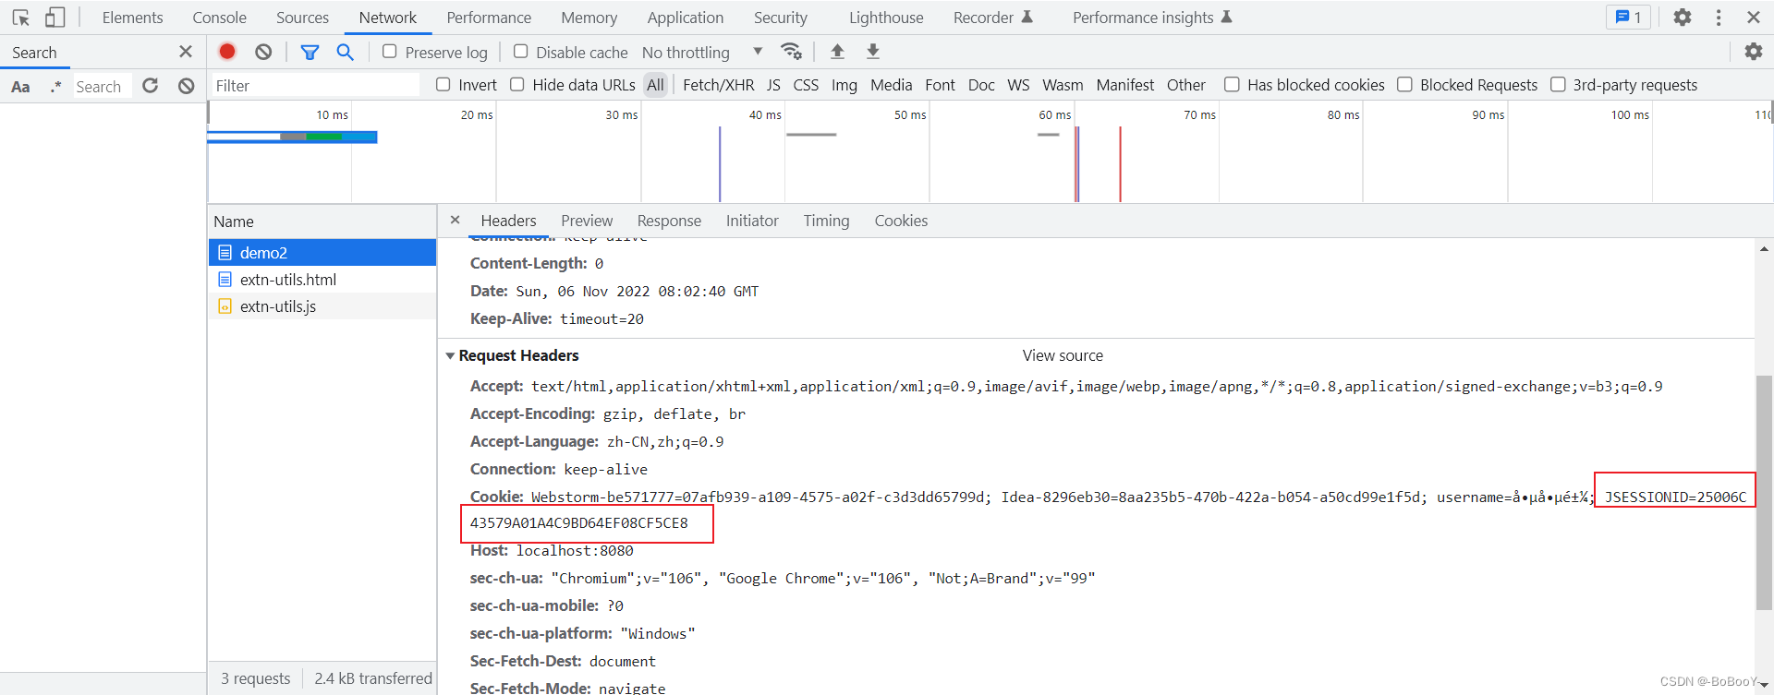Open the DevTools three-dot customize menu
Viewport: 1774px width, 695px height.
1718,18
